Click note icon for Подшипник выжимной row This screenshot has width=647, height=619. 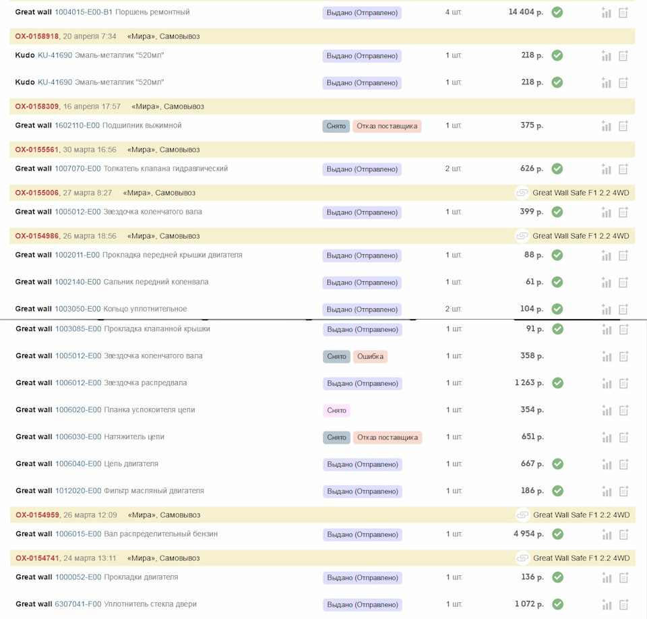(623, 126)
